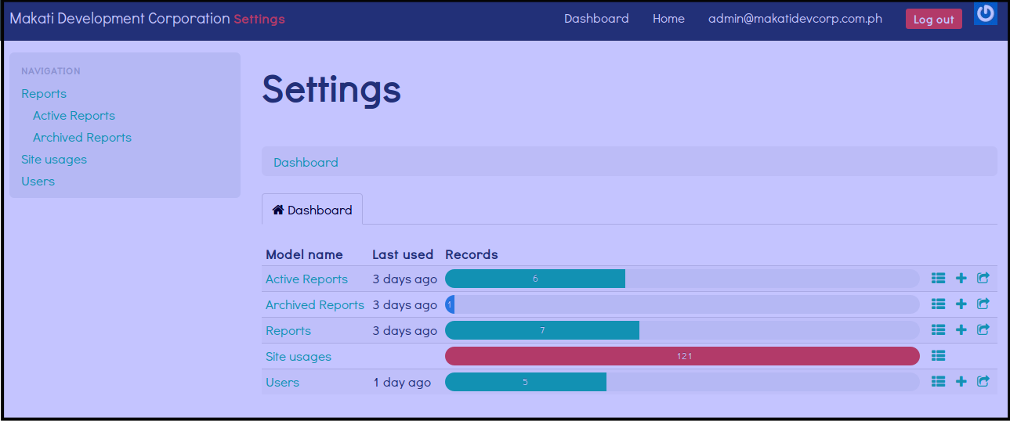The height and width of the screenshot is (421, 1010).
Task: Click the NAVIGATION sidebar label
Action: (51, 71)
